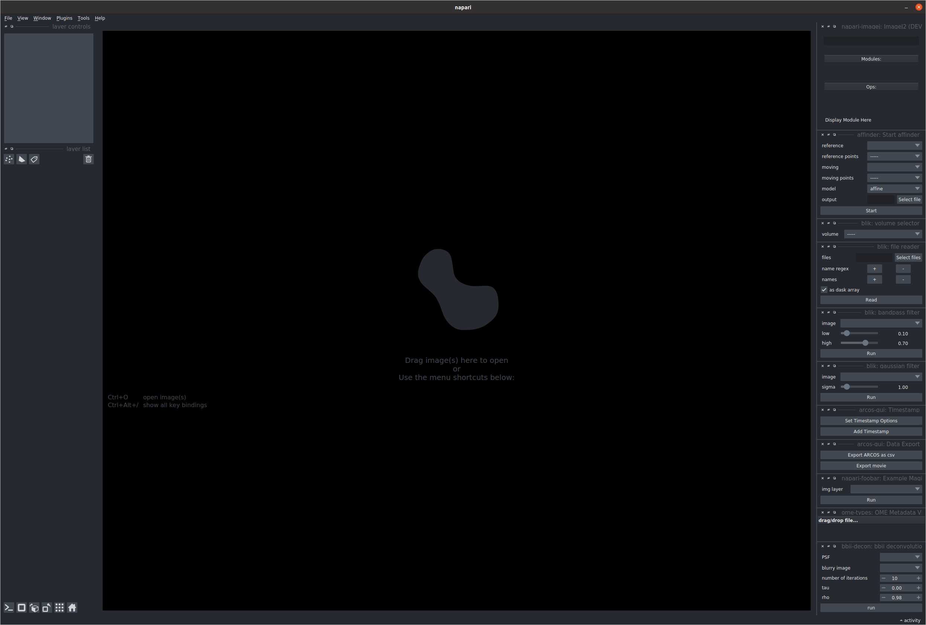
Task: Create a new labels layer
Action: point(34,160)
